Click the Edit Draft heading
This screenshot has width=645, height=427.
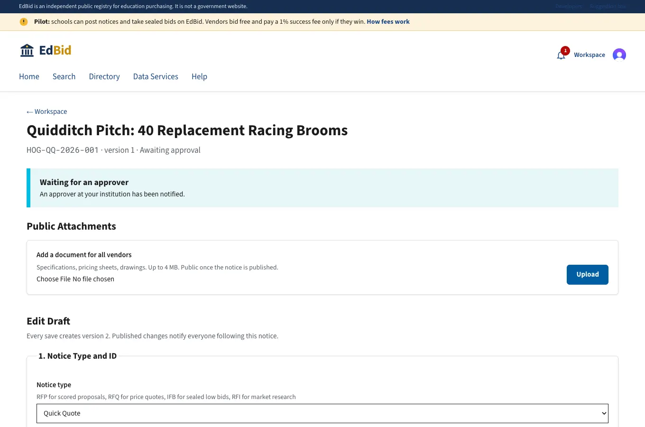[x=48, y=321]
